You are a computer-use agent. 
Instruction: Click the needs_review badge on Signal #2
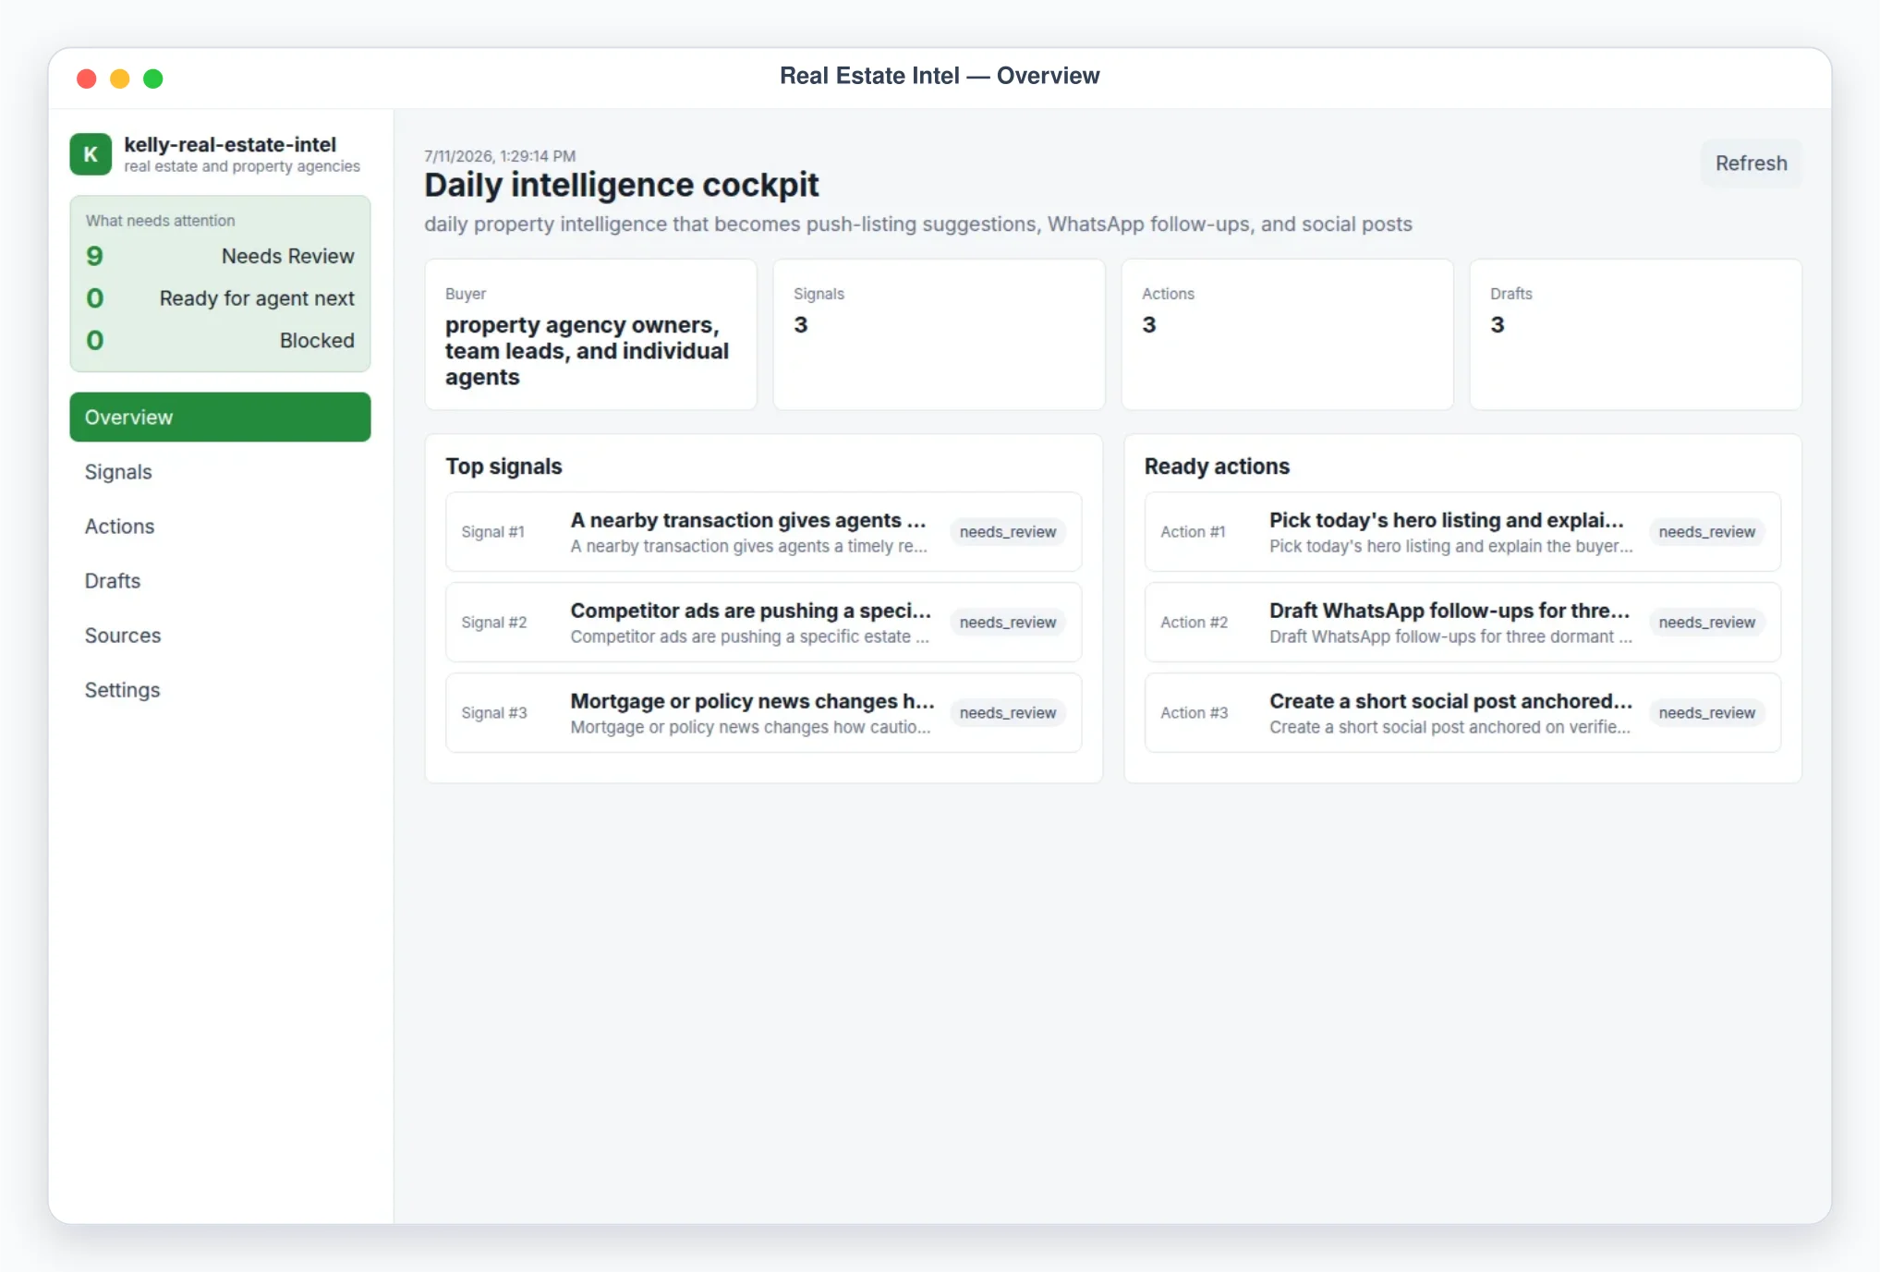tap(1007, 623)
